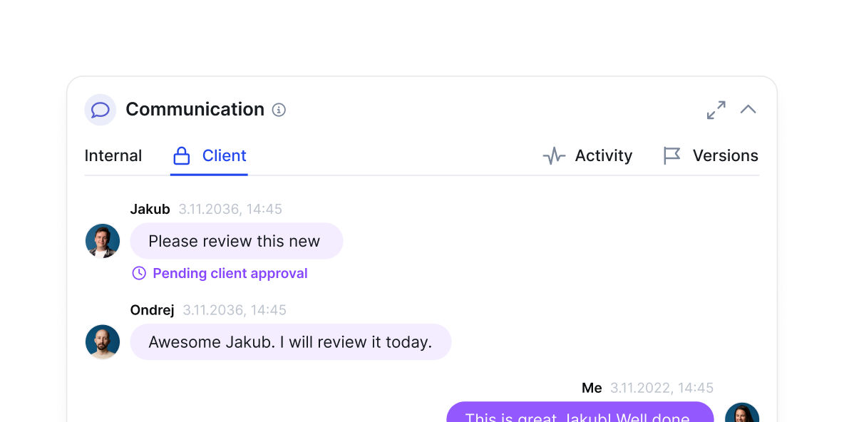Click the Versions flag icon

pos(671,155)
